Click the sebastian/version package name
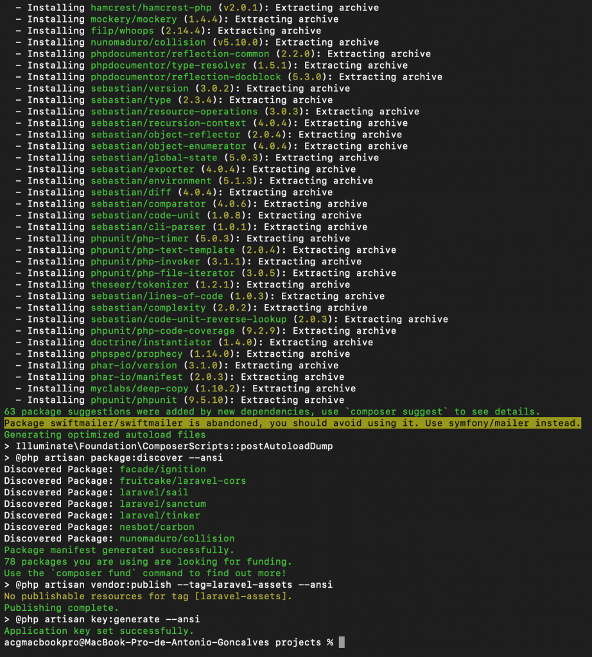592x657 pixels. click(x=139, y=89)
